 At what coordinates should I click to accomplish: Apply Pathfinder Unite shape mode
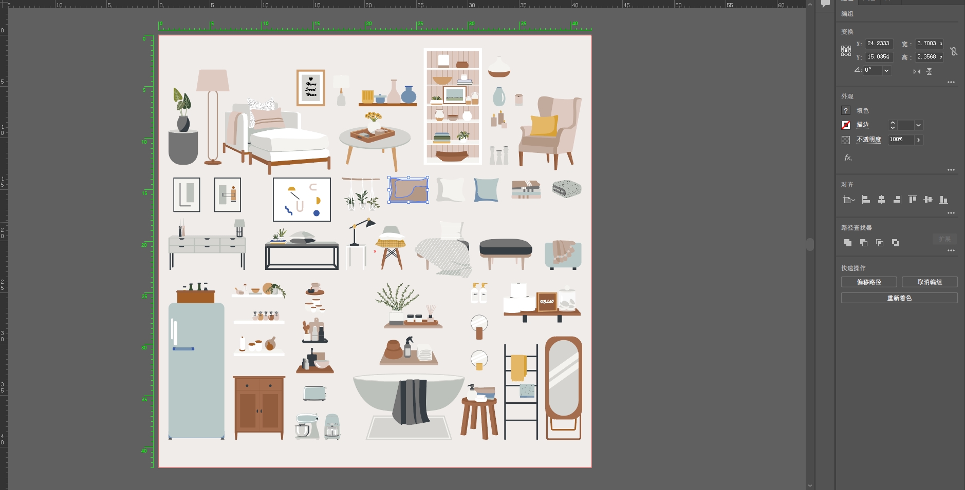[848, 243]
